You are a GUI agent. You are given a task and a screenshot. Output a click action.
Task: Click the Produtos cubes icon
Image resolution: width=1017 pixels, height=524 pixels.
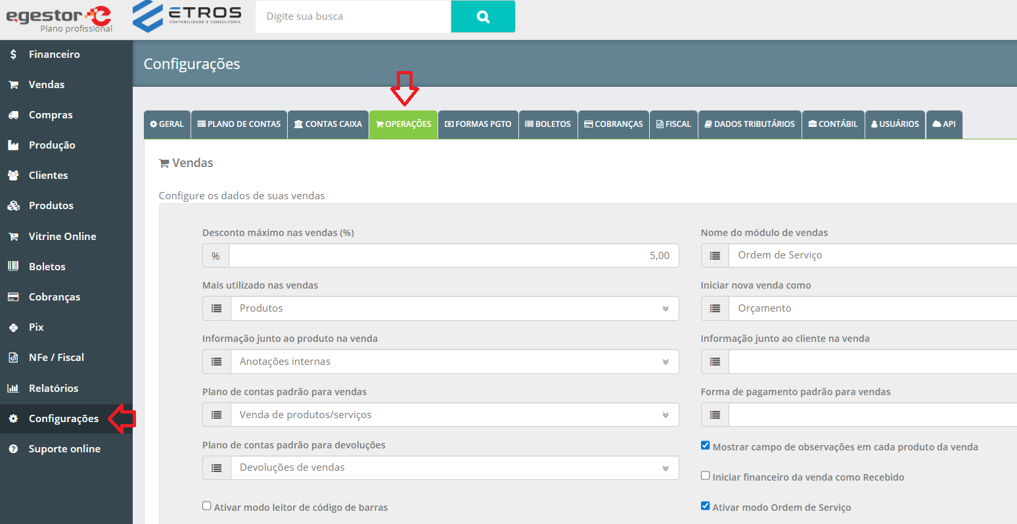13,206
